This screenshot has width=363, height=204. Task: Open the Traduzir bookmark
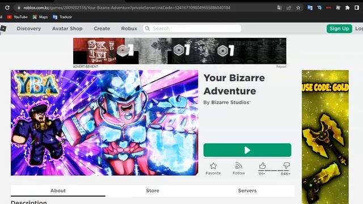click(x=62, y=17)
